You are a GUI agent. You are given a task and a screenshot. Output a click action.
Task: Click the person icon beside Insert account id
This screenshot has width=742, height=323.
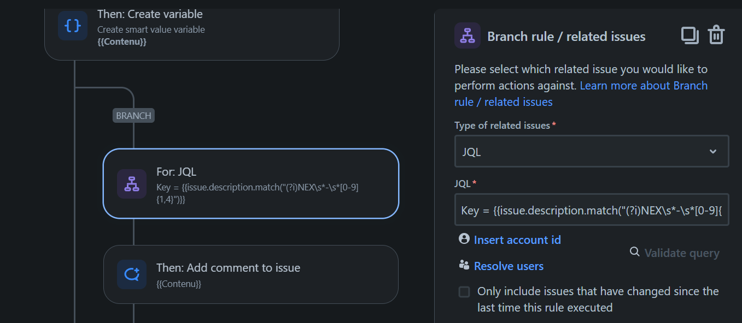464,238
